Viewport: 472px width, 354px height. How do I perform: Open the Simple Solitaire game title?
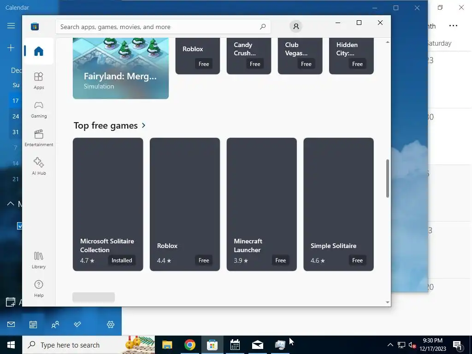(333, 246)
